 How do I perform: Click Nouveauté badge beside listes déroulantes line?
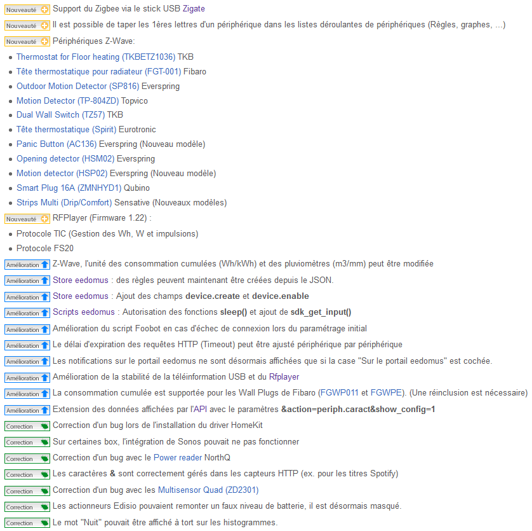[x=27, y=25]
